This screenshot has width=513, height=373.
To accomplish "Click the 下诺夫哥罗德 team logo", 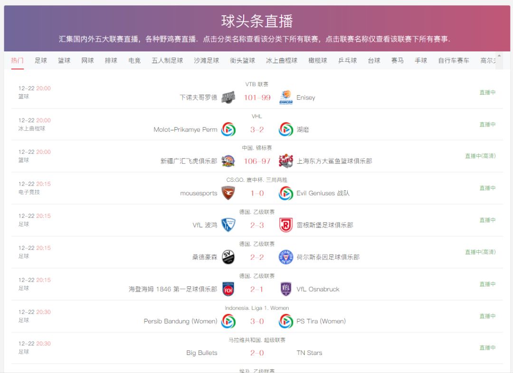I will (228, 97).
